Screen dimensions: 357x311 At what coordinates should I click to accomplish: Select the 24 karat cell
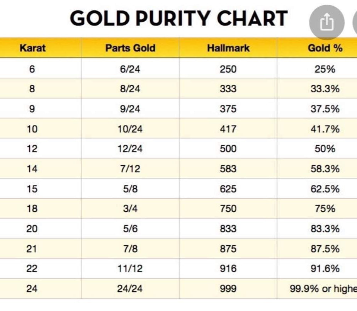32,288
